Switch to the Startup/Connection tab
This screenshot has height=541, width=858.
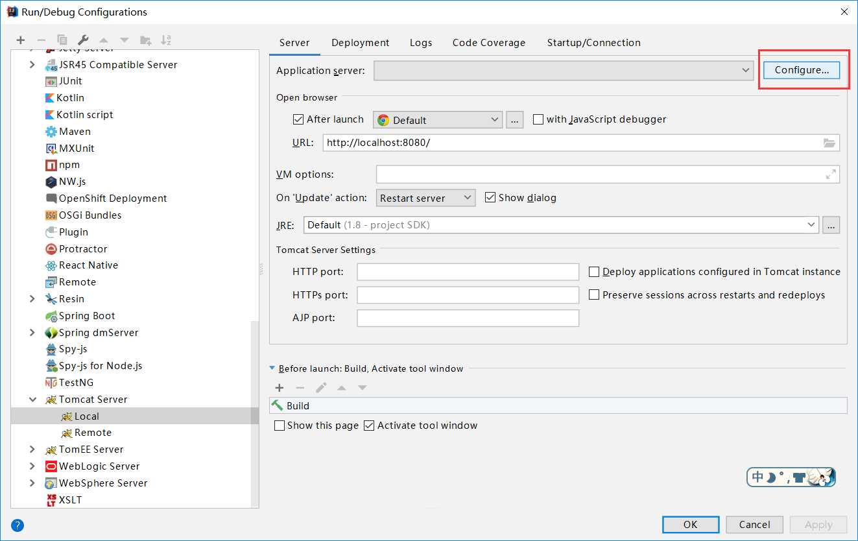[x=593, y=43]
